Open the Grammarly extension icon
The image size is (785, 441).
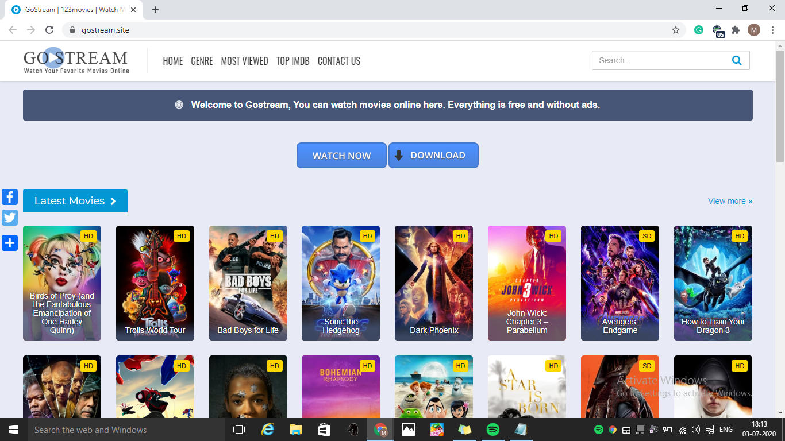[699, 30]
